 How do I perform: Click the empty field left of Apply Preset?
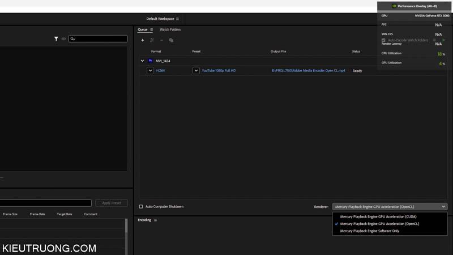[46, 203]
